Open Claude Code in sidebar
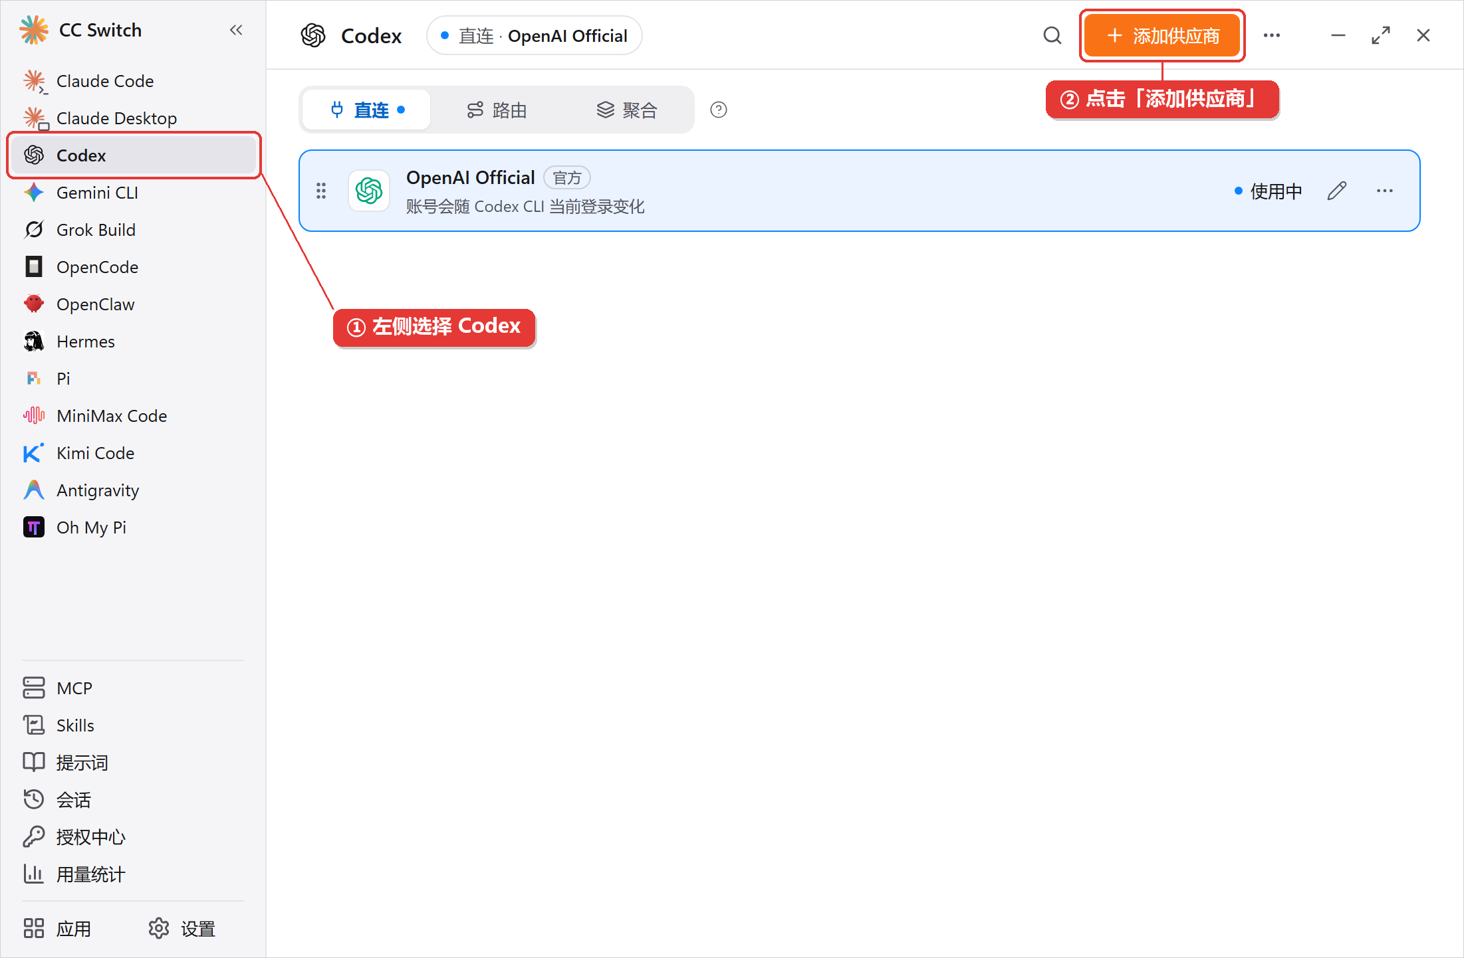The height and width of the screenshot is (958, 1464). tap(133, 81)
